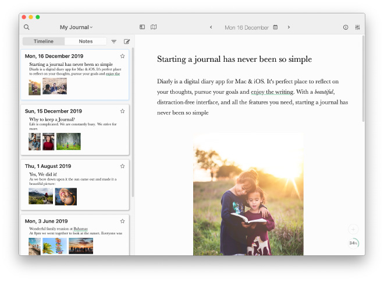This screenshot has width=384, height=281.
Task: Open first small thumbnail in 16 December entry
Action: [x=34, y=87]
